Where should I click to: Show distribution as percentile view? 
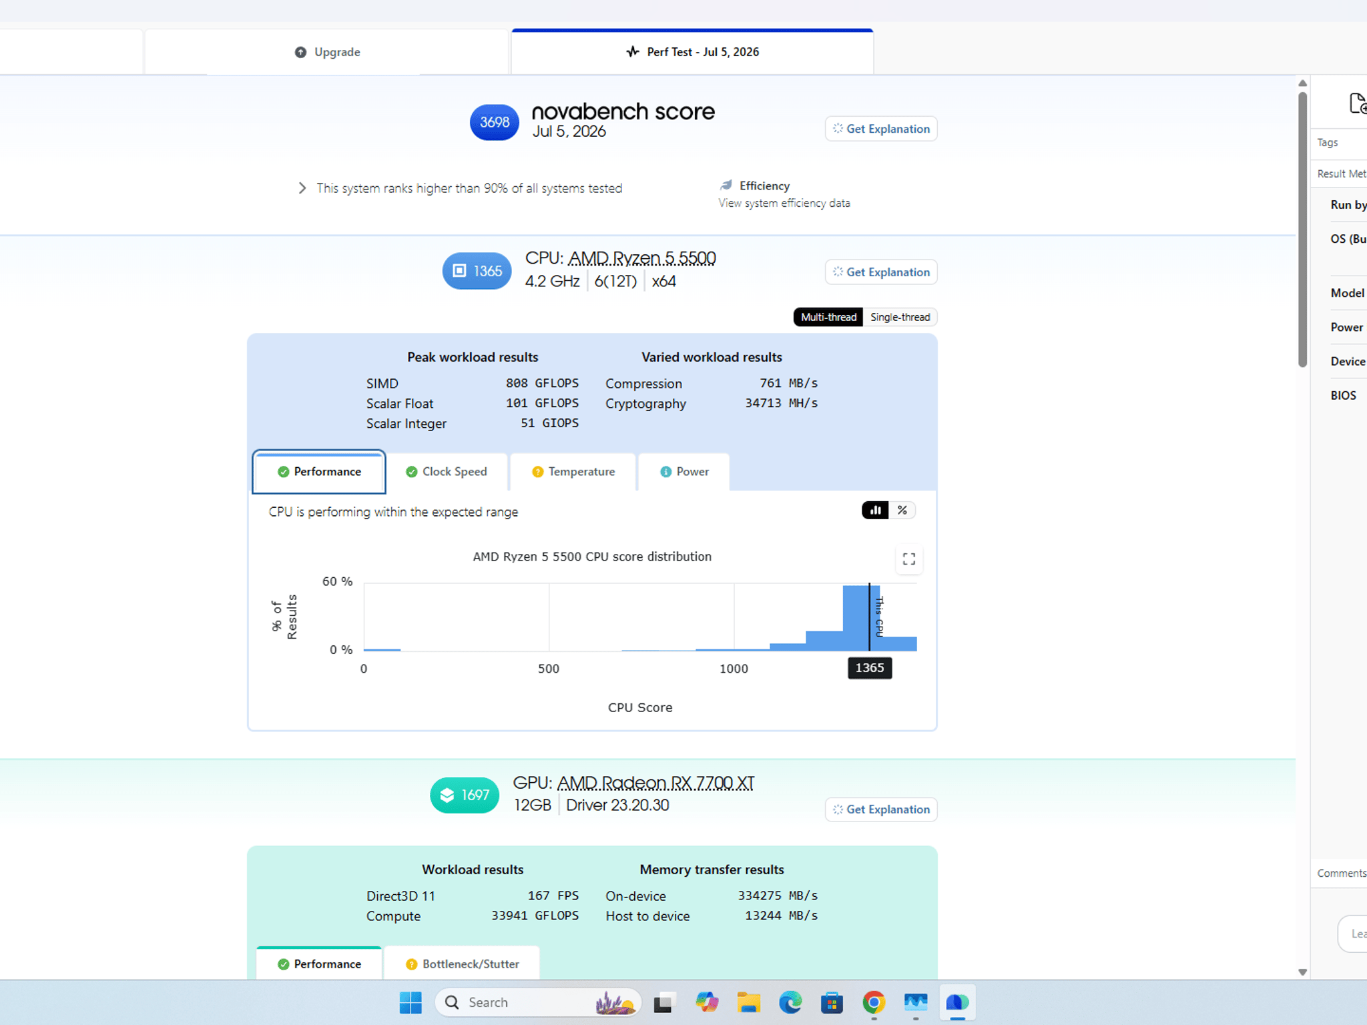coord(902,510)
